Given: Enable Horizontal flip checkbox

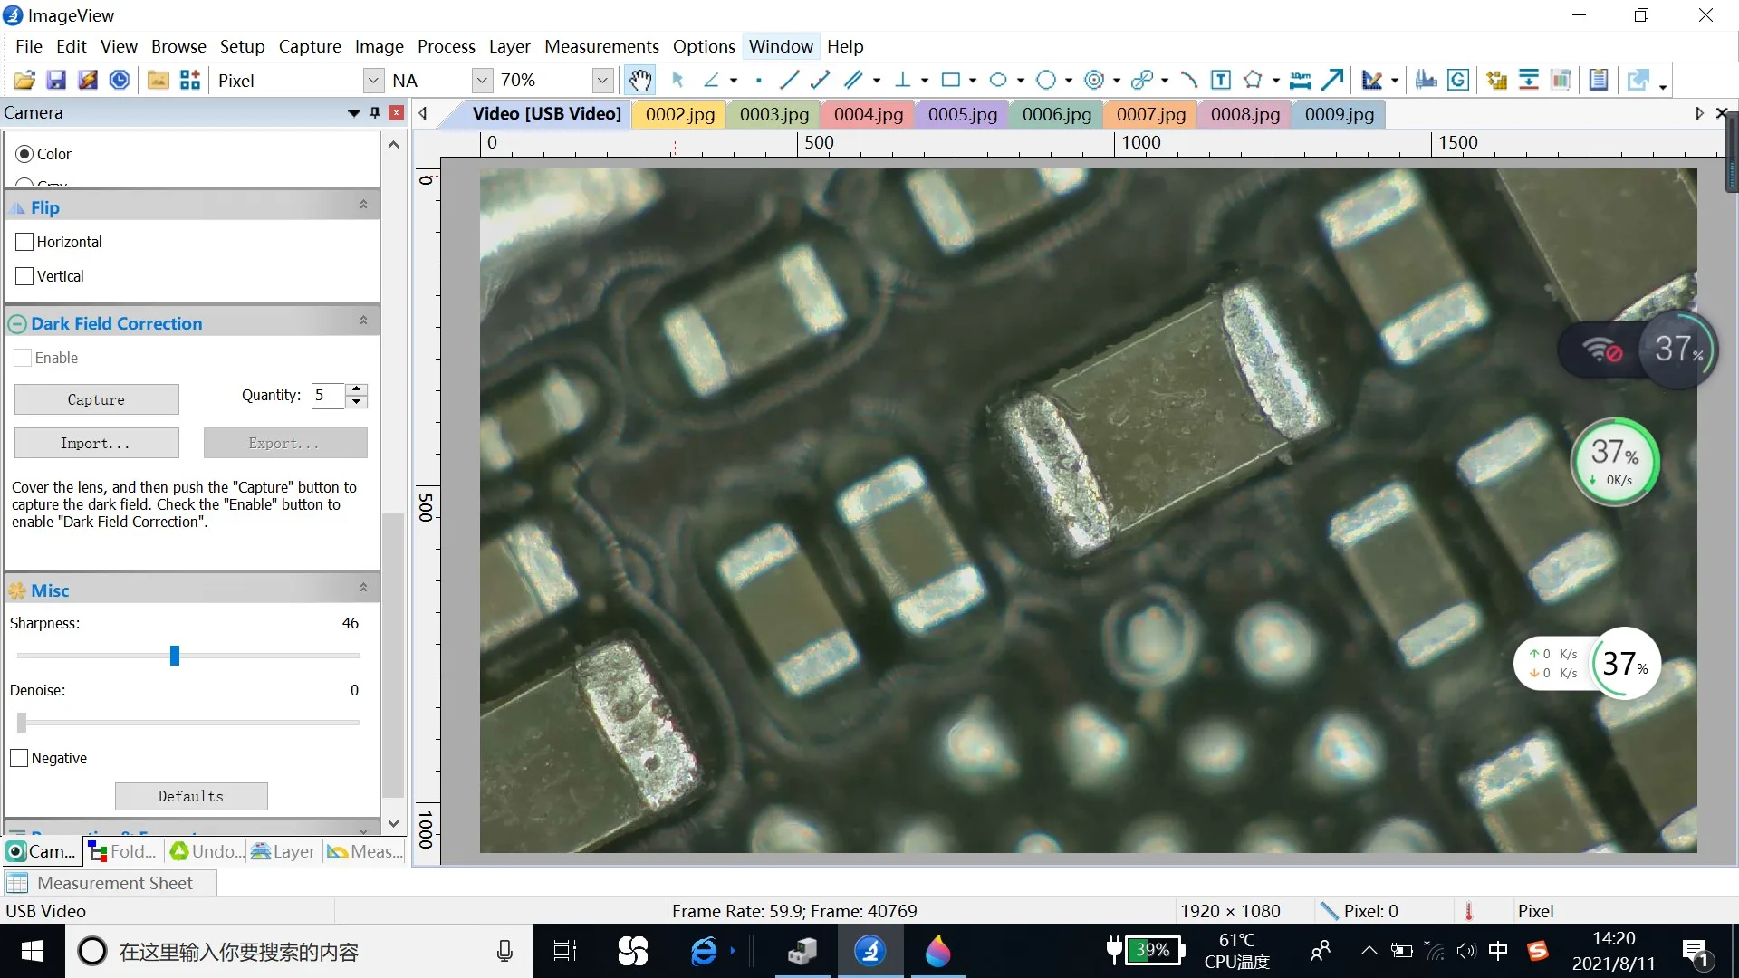Looking at the screenshot, I should [x=24, y=242].
